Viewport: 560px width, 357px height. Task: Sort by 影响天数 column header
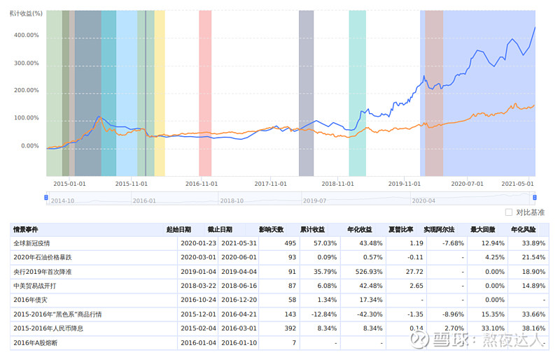(271, 229)
